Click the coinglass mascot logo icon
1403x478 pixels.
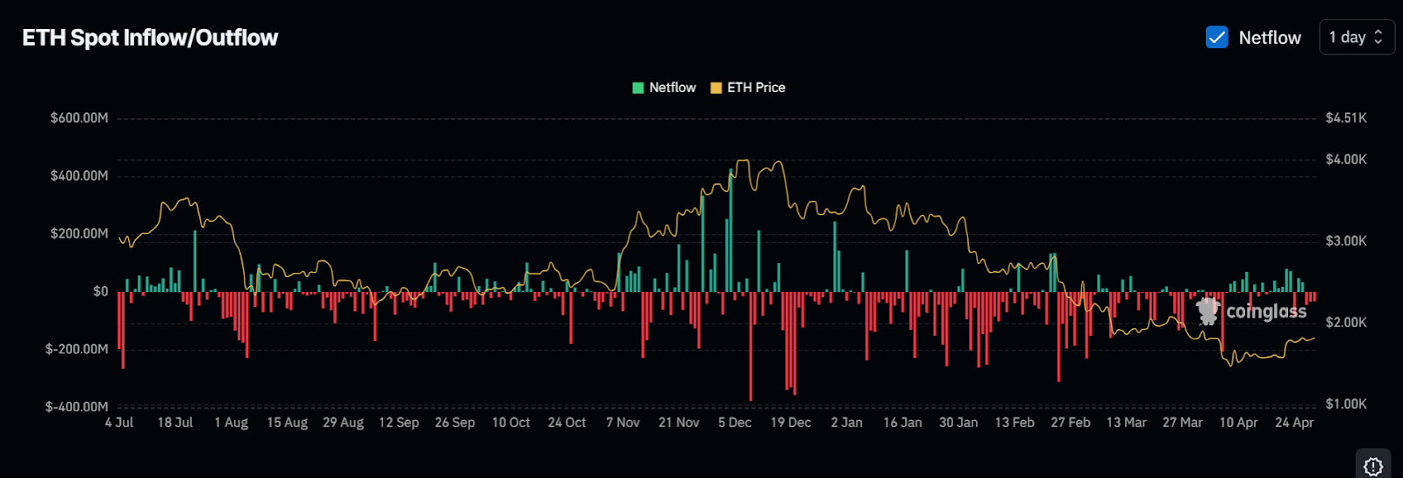(x=1208, y=310)
